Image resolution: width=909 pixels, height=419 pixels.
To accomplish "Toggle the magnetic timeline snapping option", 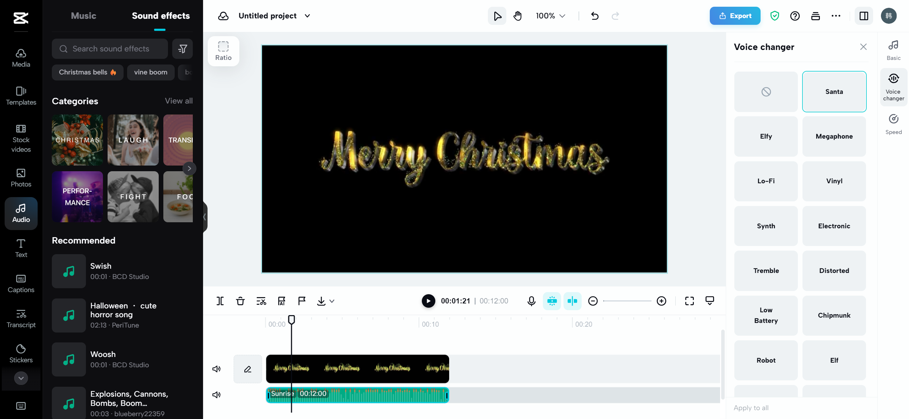I will pyautogui.click(x=551, y=301).
